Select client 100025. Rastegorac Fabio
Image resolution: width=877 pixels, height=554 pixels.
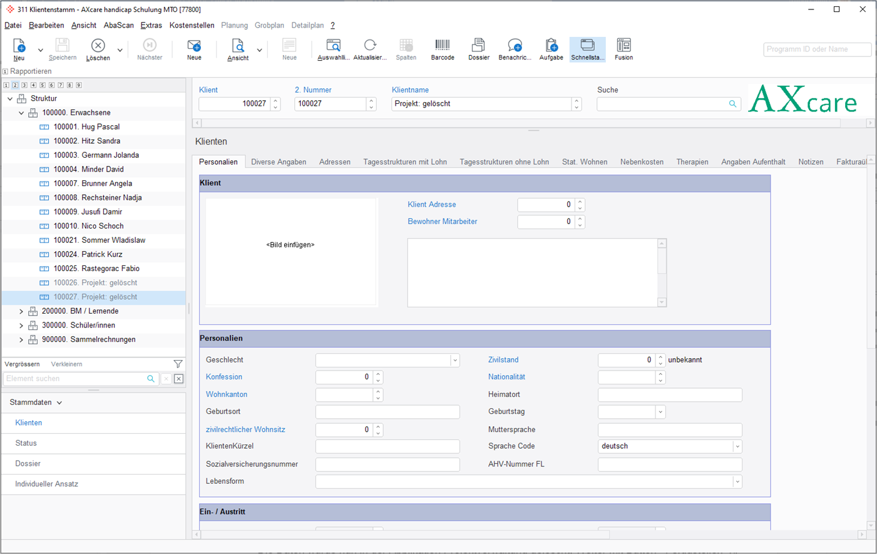click(x=96, y=269)
